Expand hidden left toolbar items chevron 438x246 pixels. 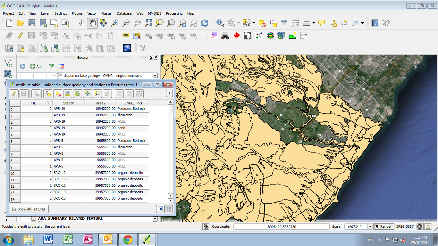[x=6, y=219]
